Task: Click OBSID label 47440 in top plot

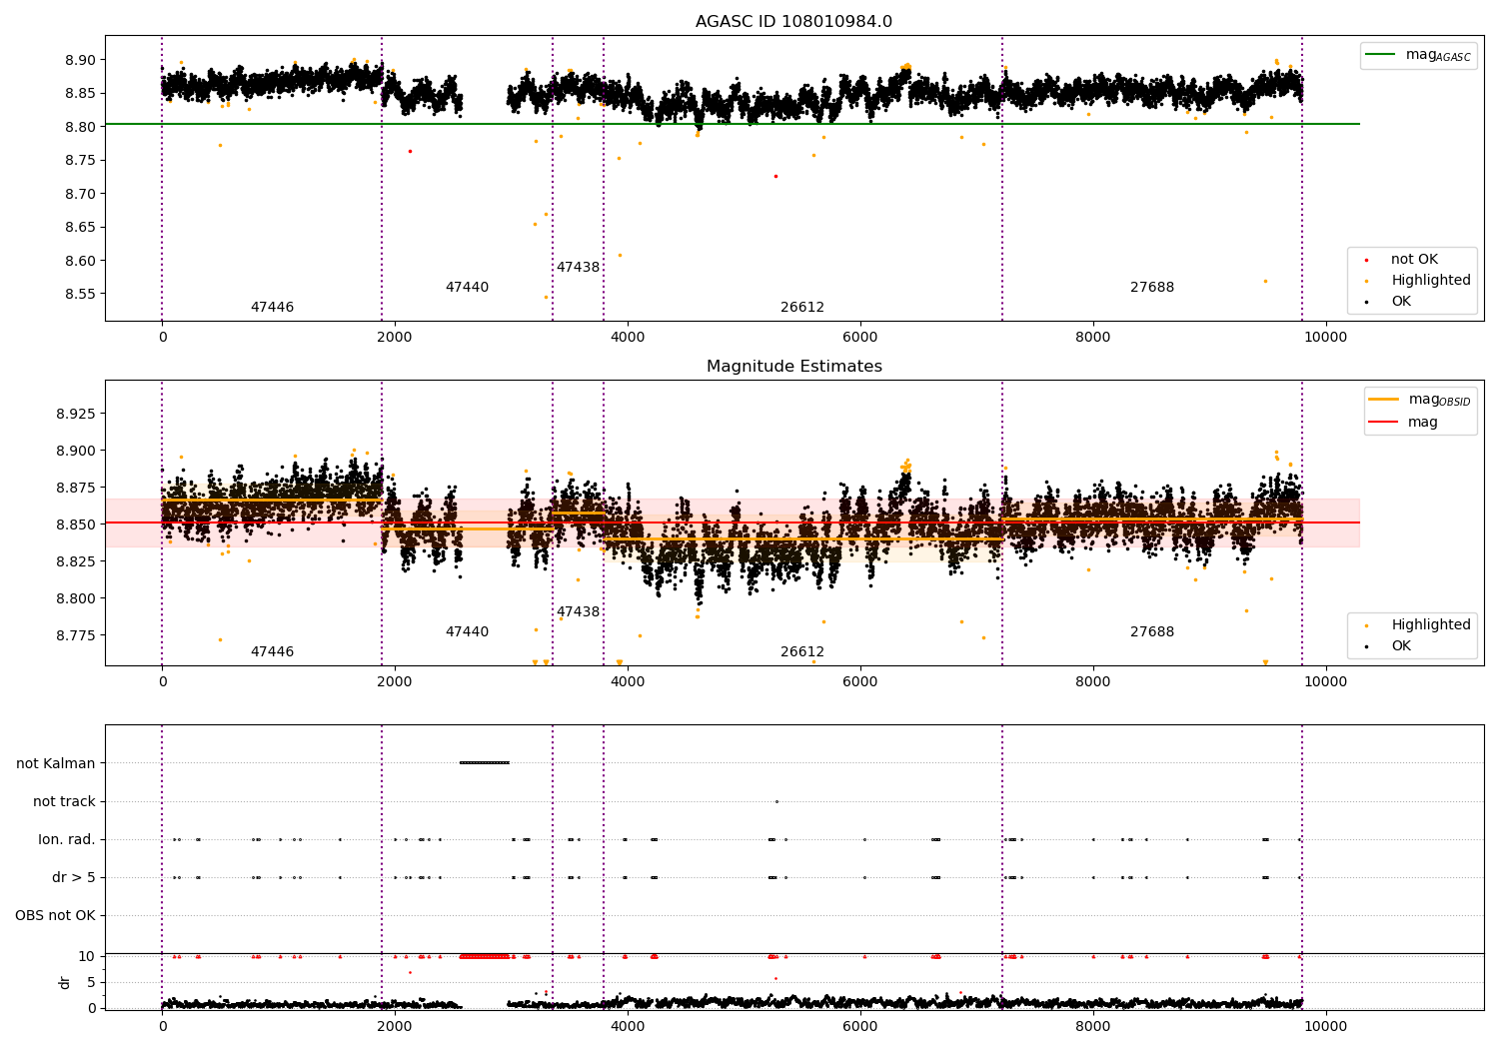Action: click(x=467, y=288)
